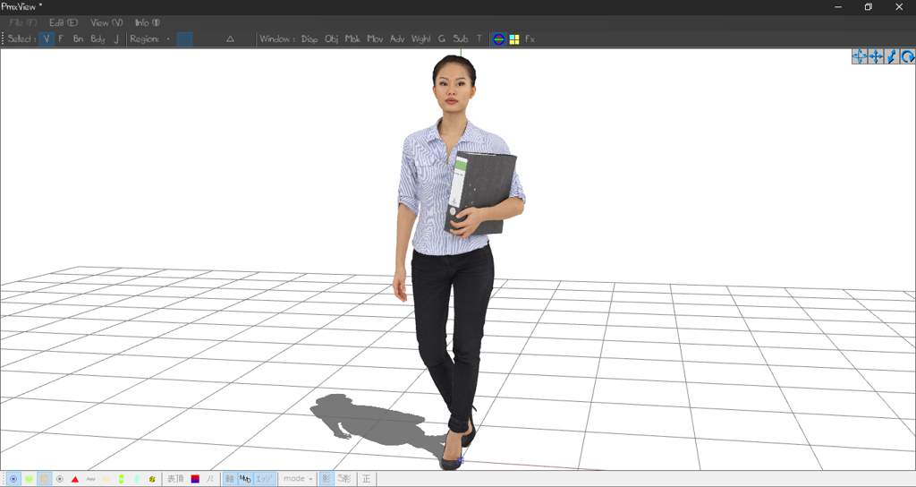Screen dimensions: 916x487
Task: Click the 表頂 button in bottom toolbar
Action: 175,479
